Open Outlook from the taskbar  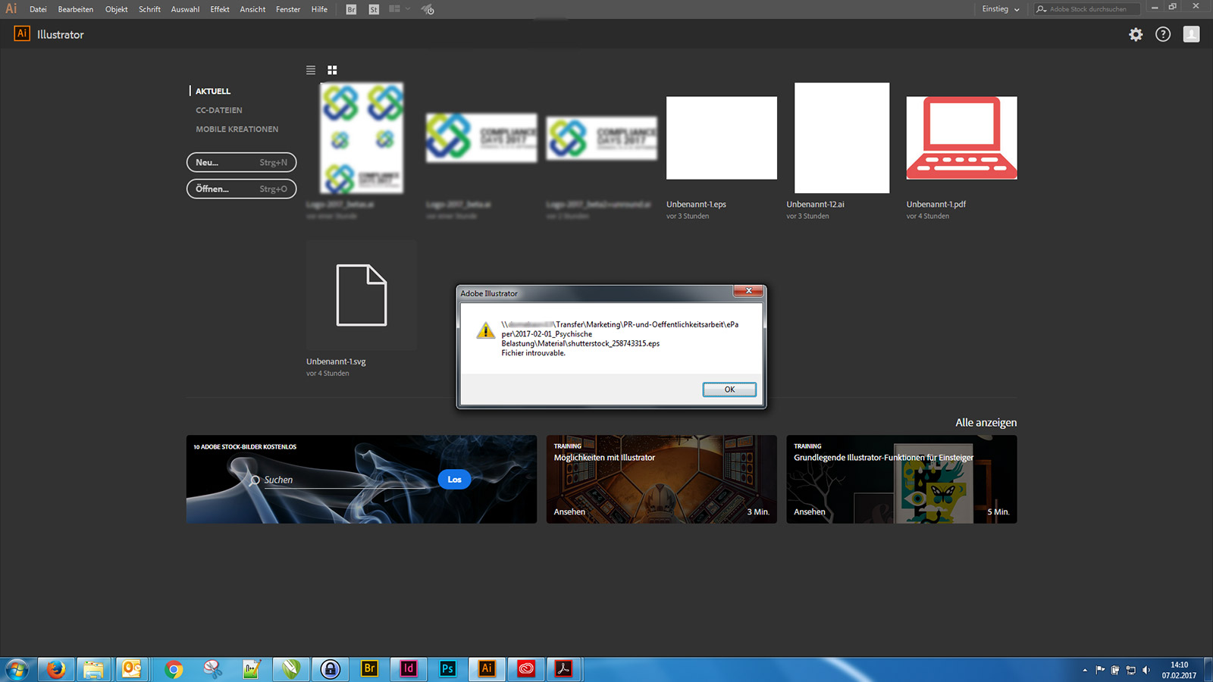132,669
